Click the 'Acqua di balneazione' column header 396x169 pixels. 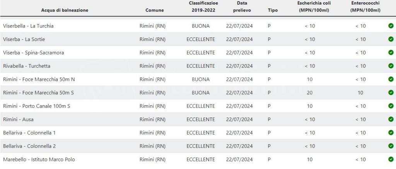(x=65, y=10)
